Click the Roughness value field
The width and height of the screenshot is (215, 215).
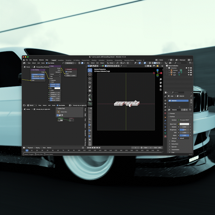pos(184,130)
